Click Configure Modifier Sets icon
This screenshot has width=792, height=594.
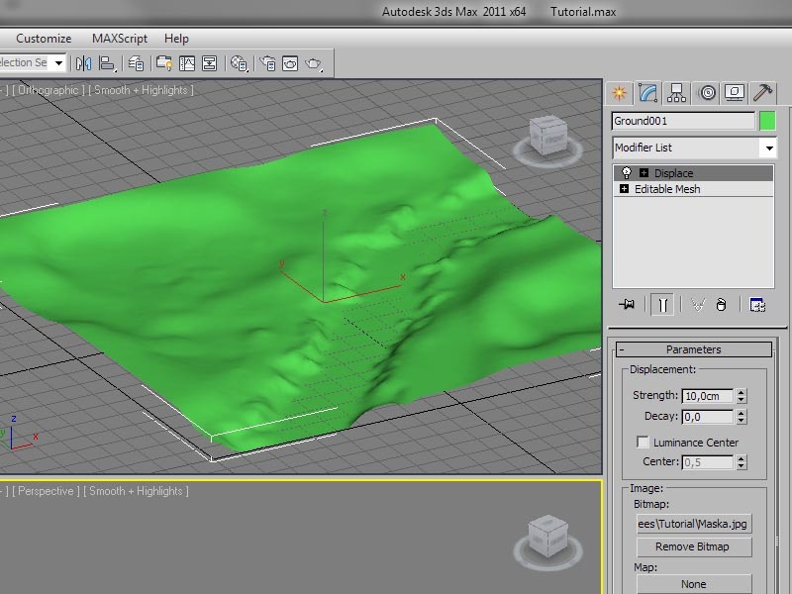point(757,305)
